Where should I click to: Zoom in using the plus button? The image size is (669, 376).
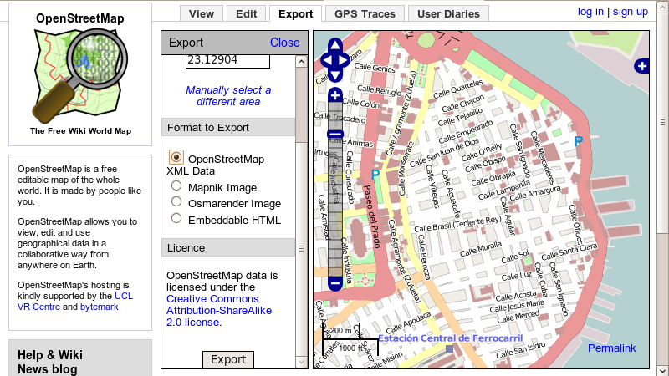point(335,94)
